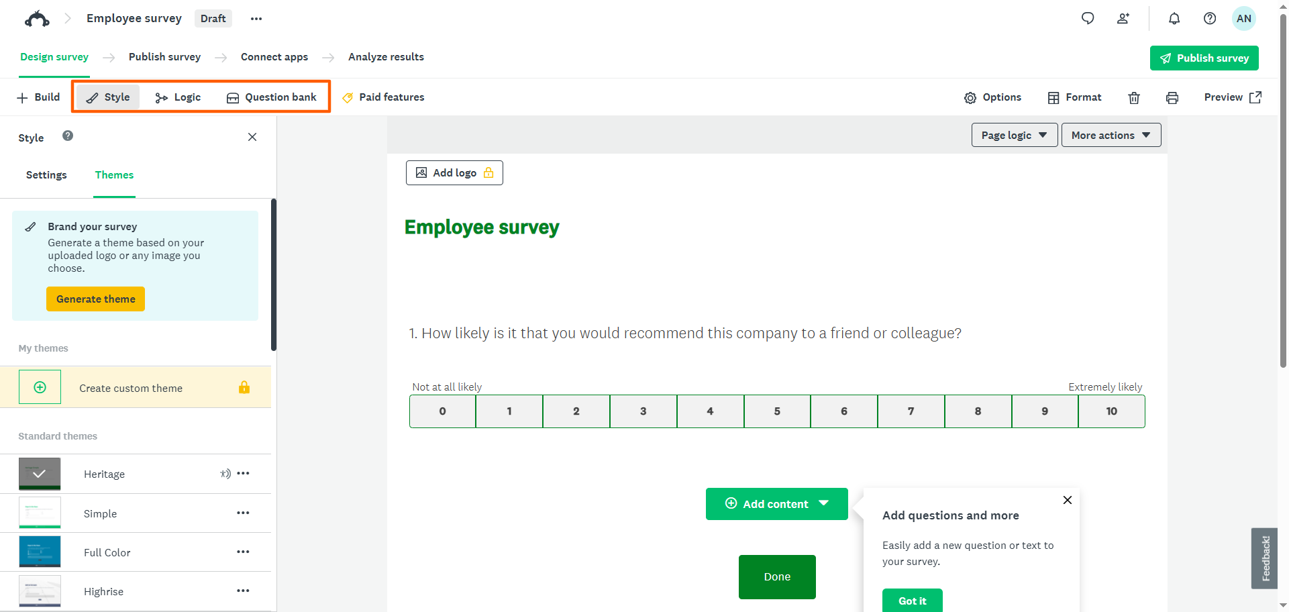Image resolution: width=1289 pixels, height=612 pixels.
Task: Close the Style panel
Action: pos(252,137)
